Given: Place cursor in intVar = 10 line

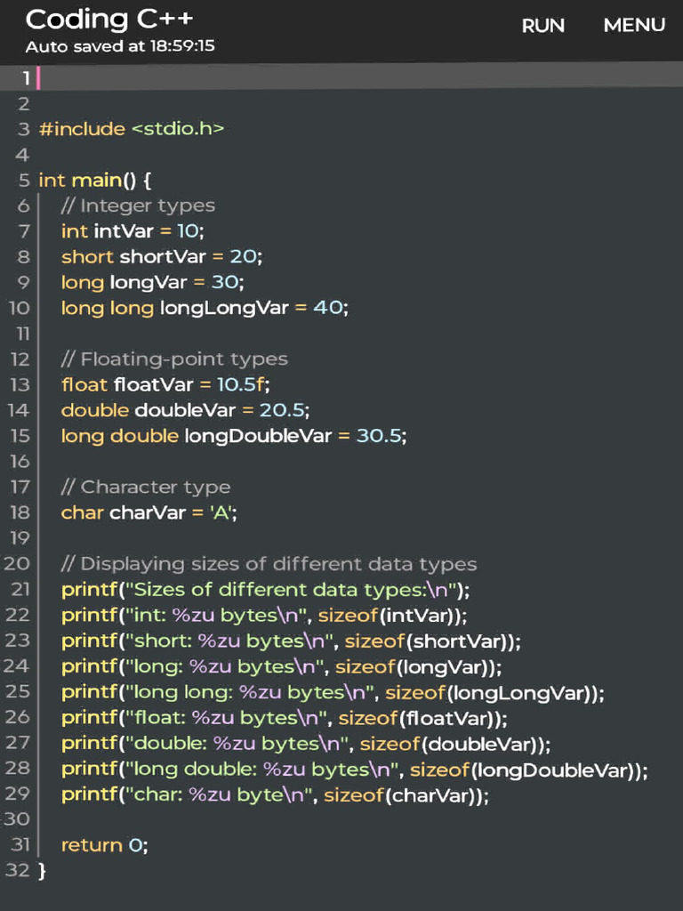Looking at the screenshot, I should tap(133, 231).
